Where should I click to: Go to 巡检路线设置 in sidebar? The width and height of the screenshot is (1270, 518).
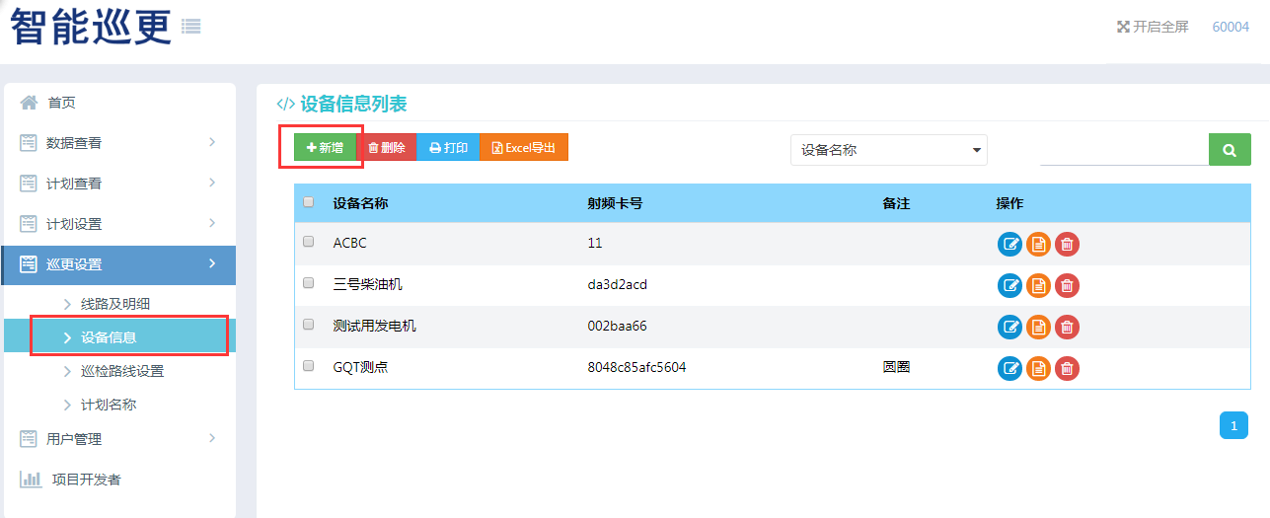tap(121, 371)
